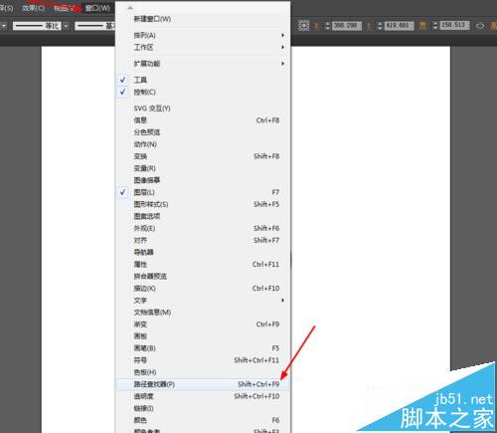Open the 画板 panel entry
The height and width of the screenshot is (433, 497).
(x=203, y=336)
